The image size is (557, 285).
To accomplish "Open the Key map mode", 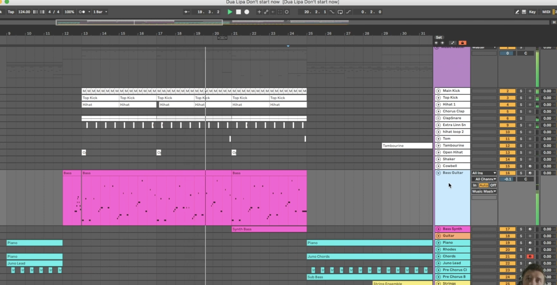I will click(532, 12).
